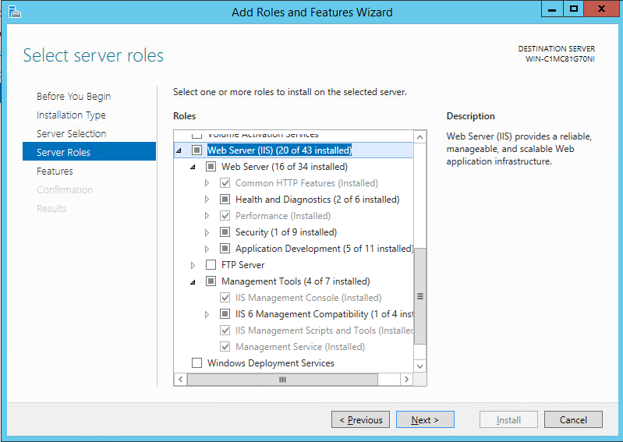Click the scroll right arrow in Roles list

click(x=406, y=380)
